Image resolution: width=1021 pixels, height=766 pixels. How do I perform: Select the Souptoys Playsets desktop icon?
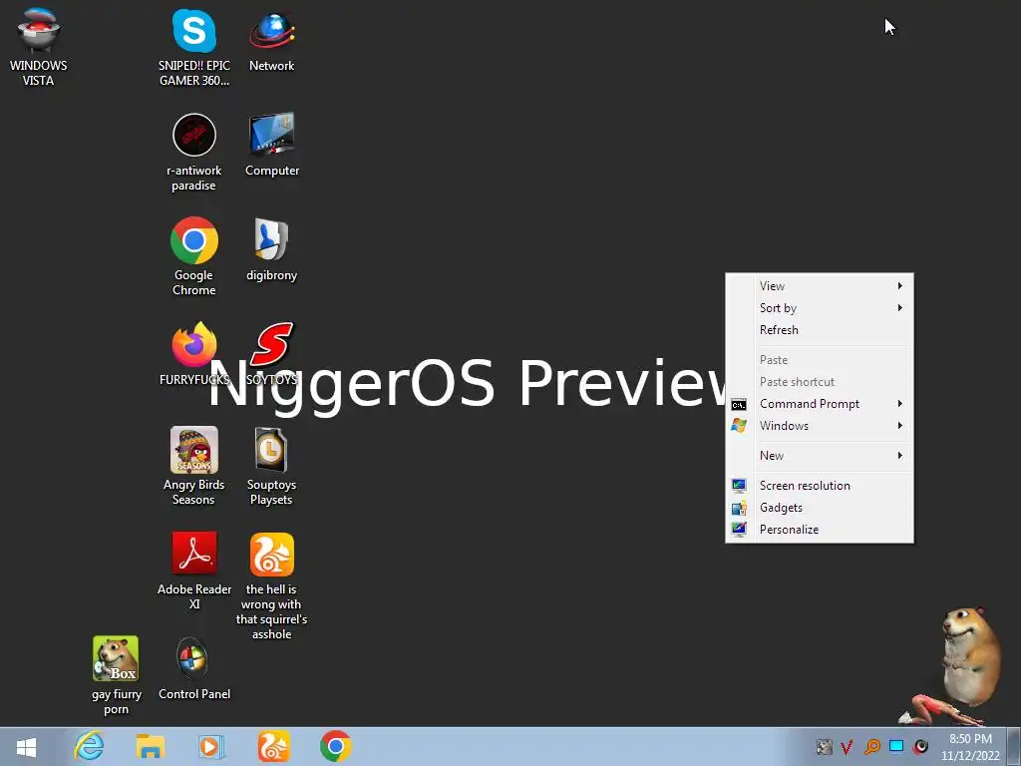tap(271, 467)
